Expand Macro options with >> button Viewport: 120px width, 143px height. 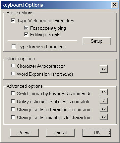pyautogui.click(x=104, y=69)
